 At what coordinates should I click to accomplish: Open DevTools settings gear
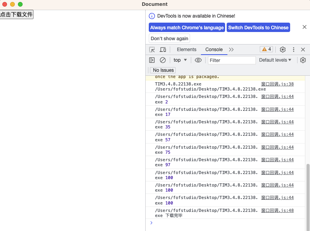282,50
